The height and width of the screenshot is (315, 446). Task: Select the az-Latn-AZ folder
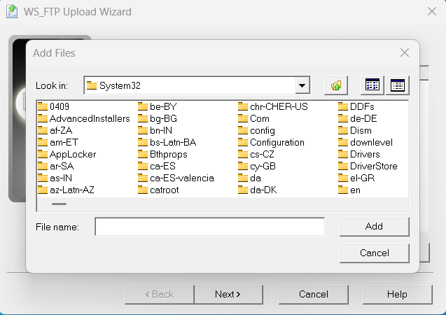click(x=66, y=190)
